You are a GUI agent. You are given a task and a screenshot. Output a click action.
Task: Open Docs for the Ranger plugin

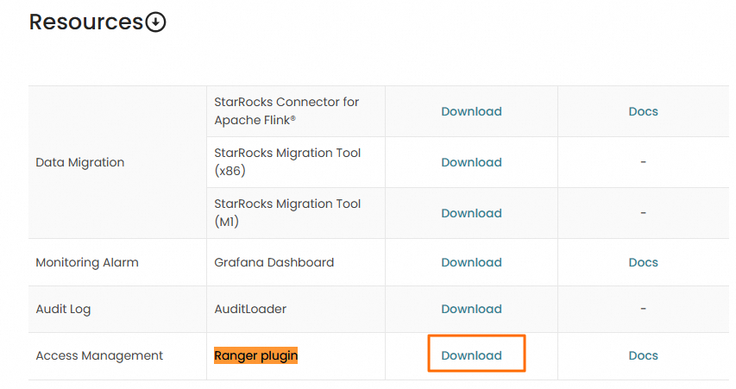(x=643, y=355)
